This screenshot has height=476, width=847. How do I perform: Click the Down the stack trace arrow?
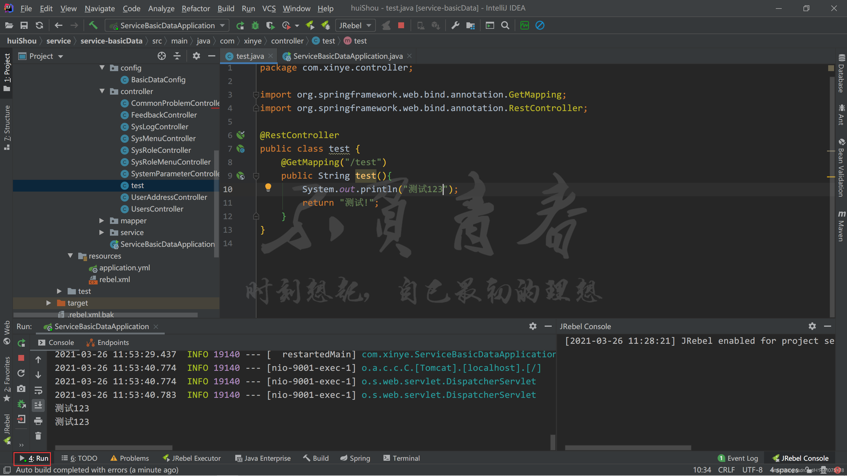38,375
